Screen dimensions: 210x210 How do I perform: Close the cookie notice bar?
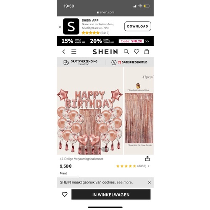click(x=150, y=182)
